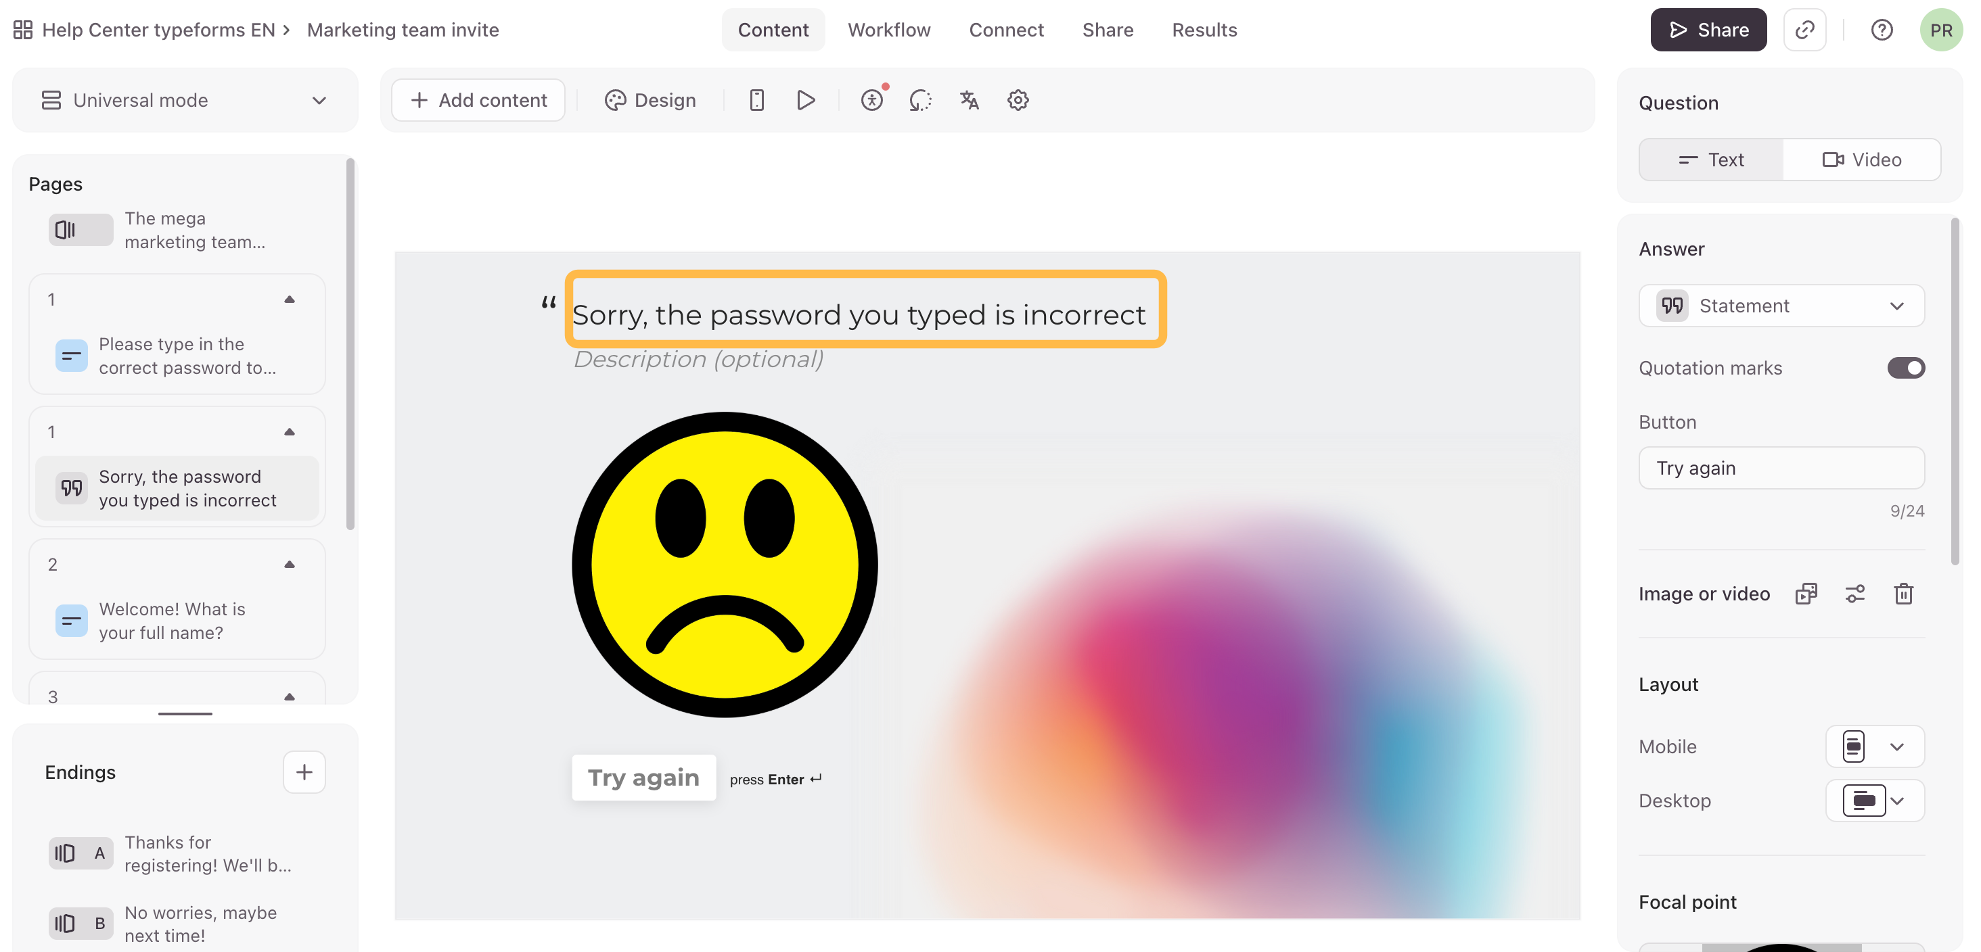Click the play preview icon

tap(805, 100)
